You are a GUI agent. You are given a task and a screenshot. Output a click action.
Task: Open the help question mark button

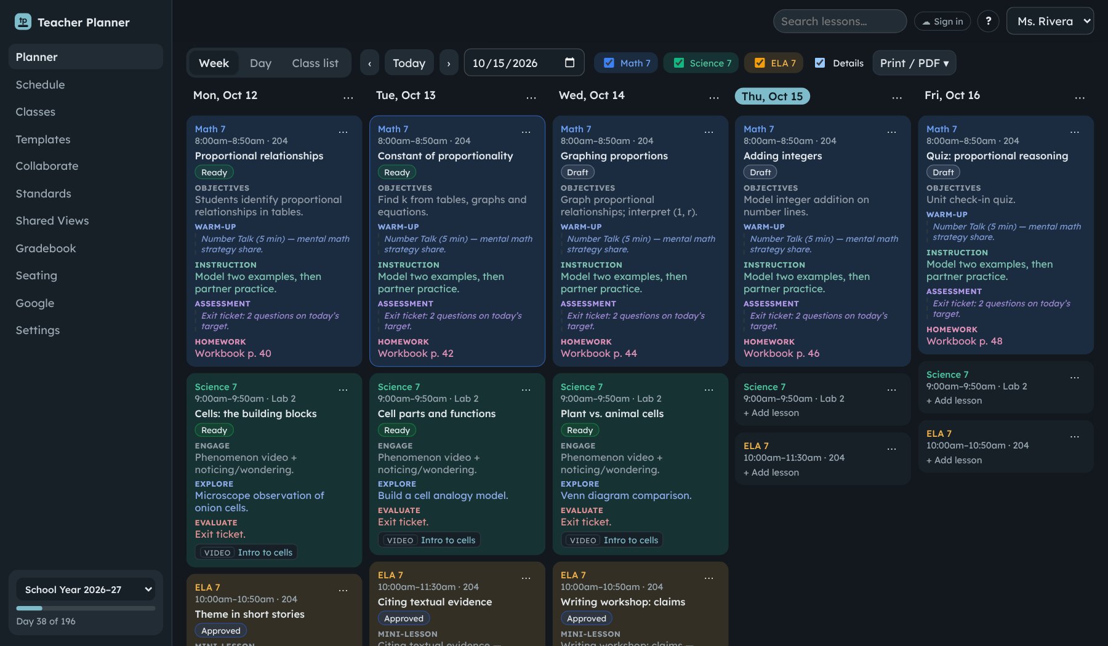pos(988,22)
